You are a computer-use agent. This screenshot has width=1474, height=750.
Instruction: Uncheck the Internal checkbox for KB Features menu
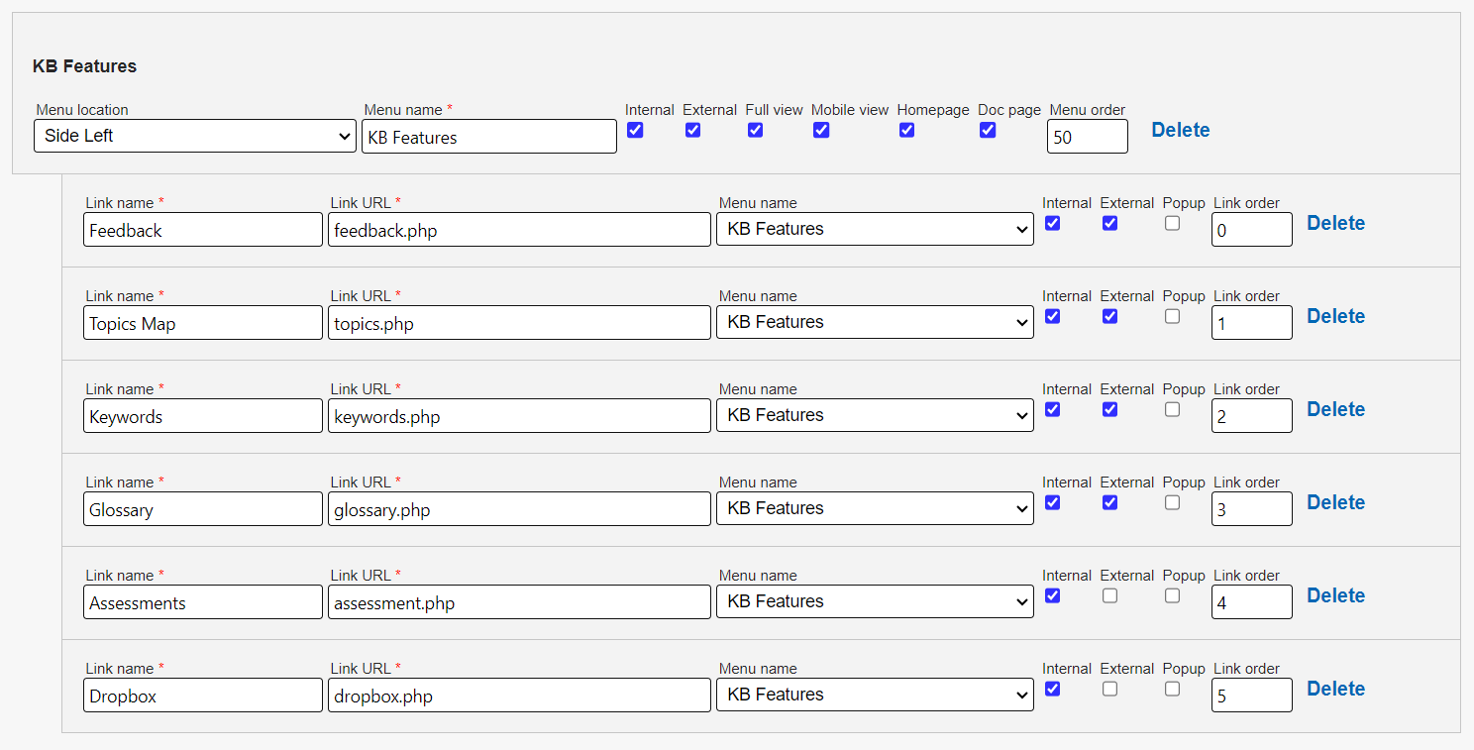(x=635, y=130)
